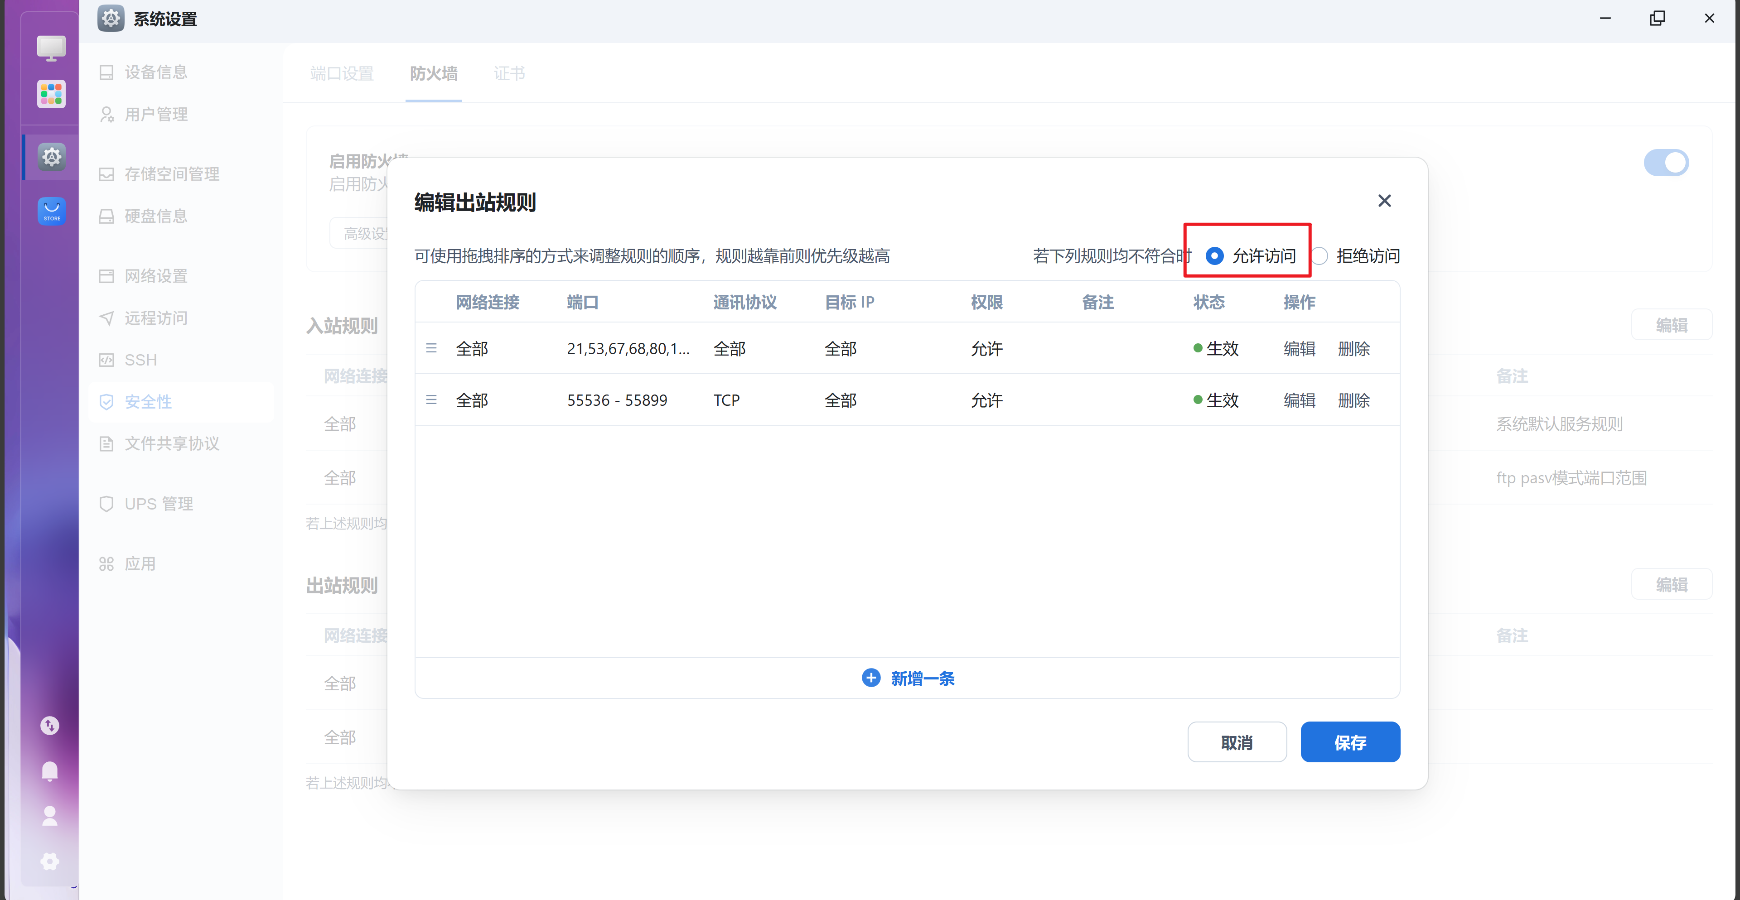1740x900 pixels.
Task: Click the 目标 IP column header
Action: point(849,303)
